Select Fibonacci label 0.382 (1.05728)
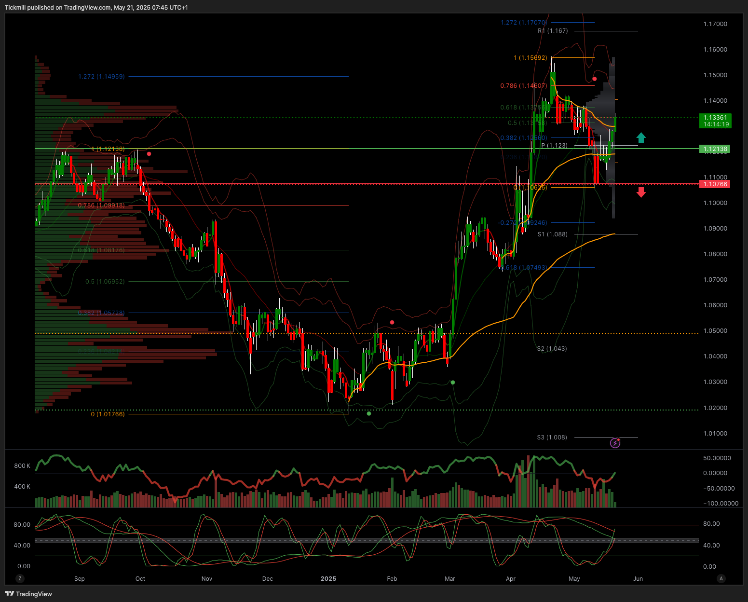Screen dimensions: 748x602 pos(101,313)
